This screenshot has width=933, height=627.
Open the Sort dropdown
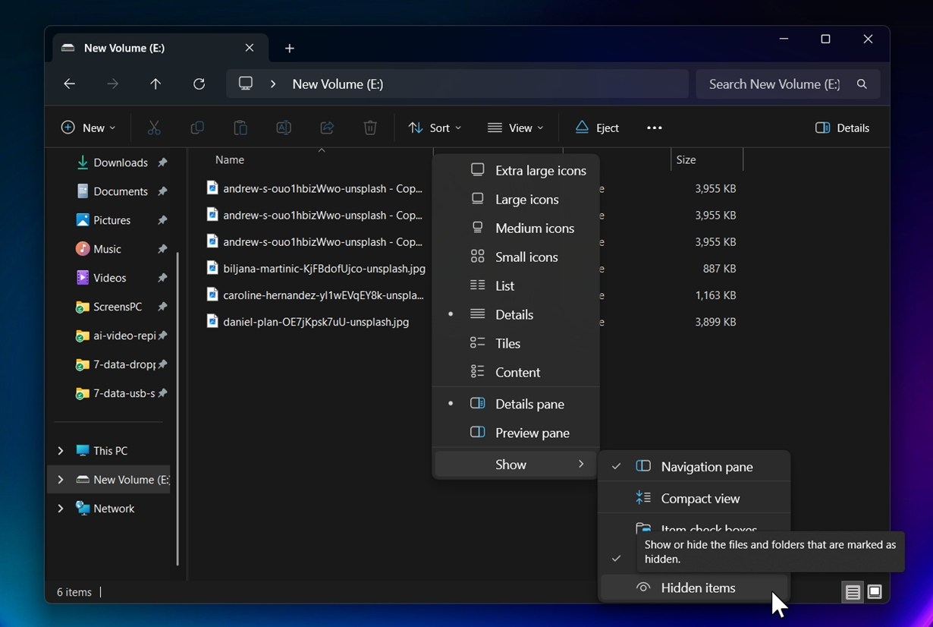435,128
